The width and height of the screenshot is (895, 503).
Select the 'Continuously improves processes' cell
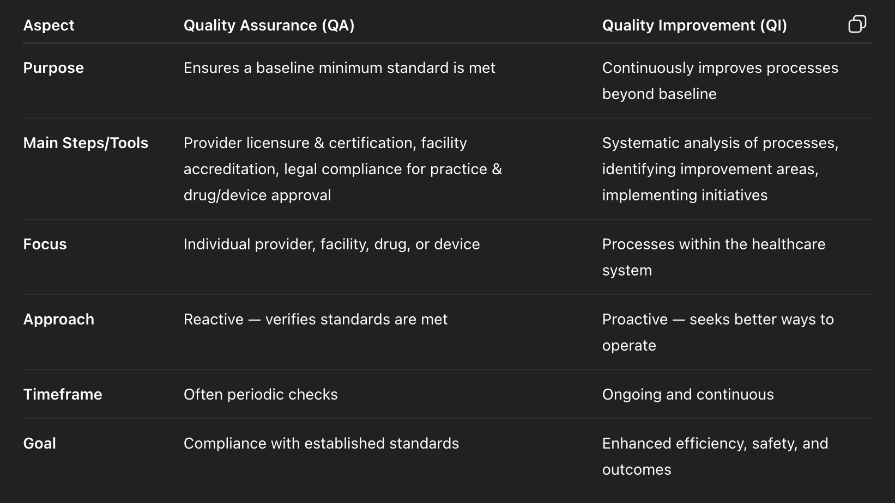point(720,81)
